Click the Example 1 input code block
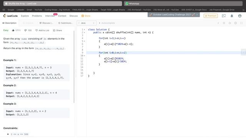Image resolution: width=246 pixels, height=138 pixels. (x=37, y=72)
